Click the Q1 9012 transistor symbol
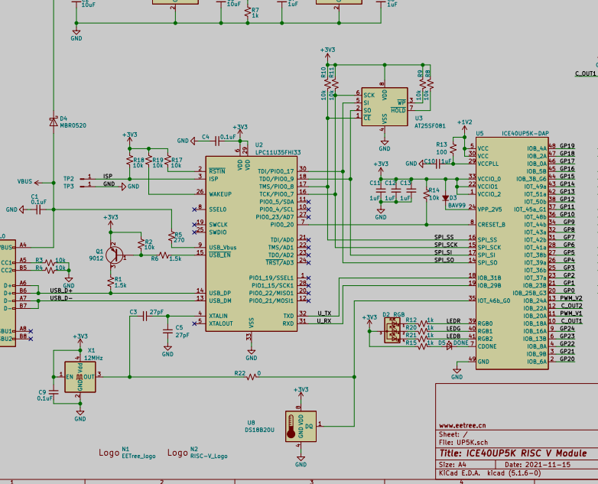This screenshot has height=484, width=598. 115,255
